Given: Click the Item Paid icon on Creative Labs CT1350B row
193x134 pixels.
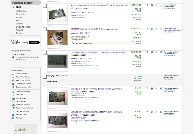Looking at the screenshot, I should (x=147, y=52).
